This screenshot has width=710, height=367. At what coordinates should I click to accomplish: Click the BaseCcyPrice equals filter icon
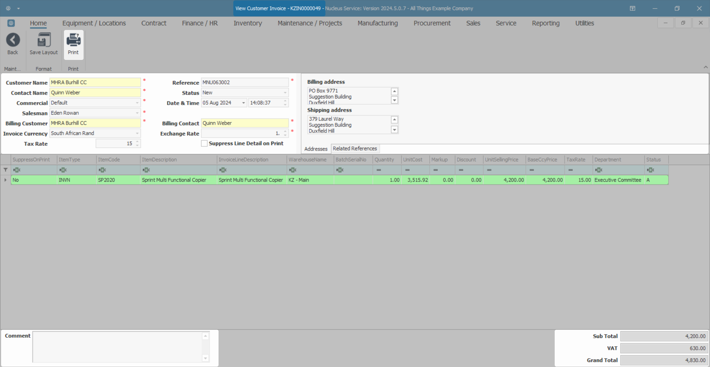(532, 170)
